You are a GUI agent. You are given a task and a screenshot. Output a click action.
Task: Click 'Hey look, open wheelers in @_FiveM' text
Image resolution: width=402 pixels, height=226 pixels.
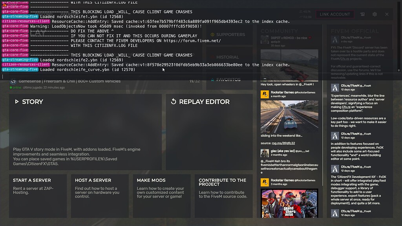(287, 84)
